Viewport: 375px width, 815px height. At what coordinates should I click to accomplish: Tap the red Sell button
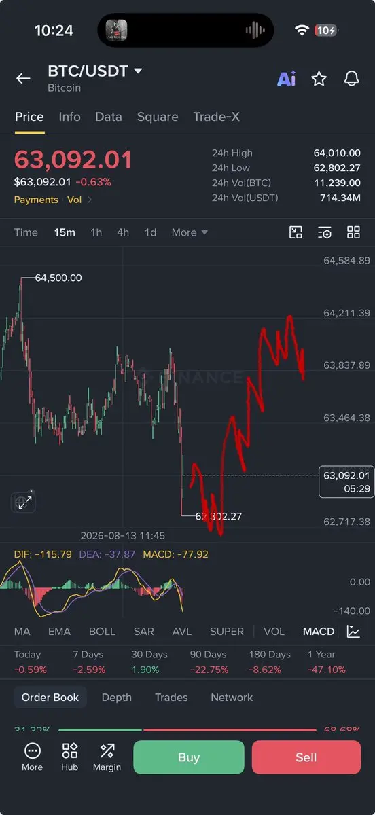(x=306, y=757)
